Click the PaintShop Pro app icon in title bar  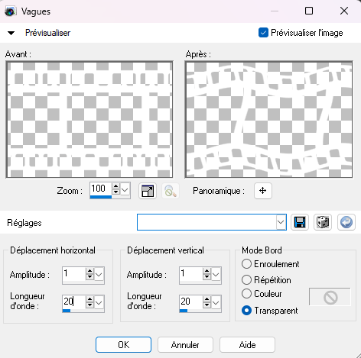click(x=11, y=11)
